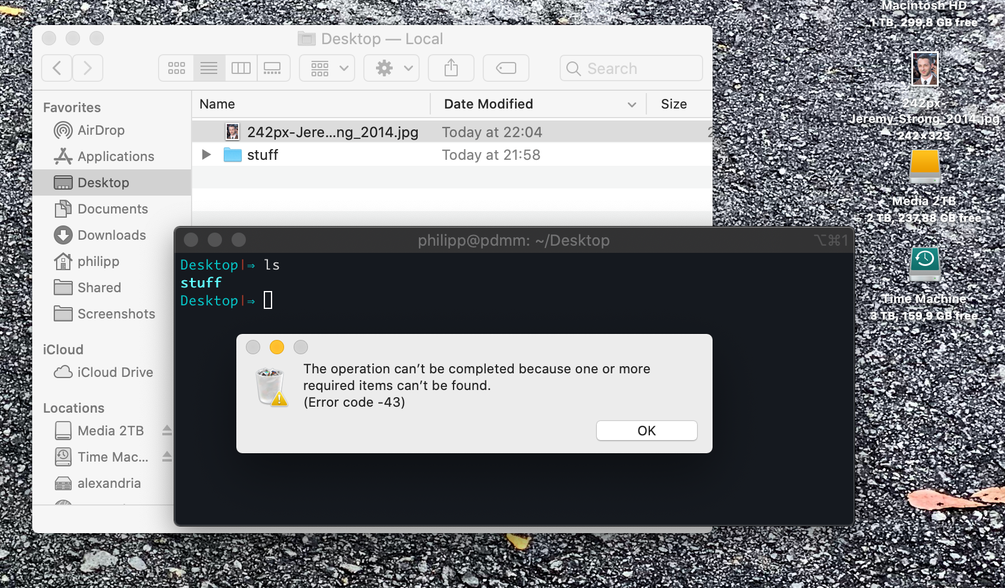Image resolution: width=1005 pixels, height=588 pixels.
Task: Switch Finder to column view
Action: [x=241, y=68]
